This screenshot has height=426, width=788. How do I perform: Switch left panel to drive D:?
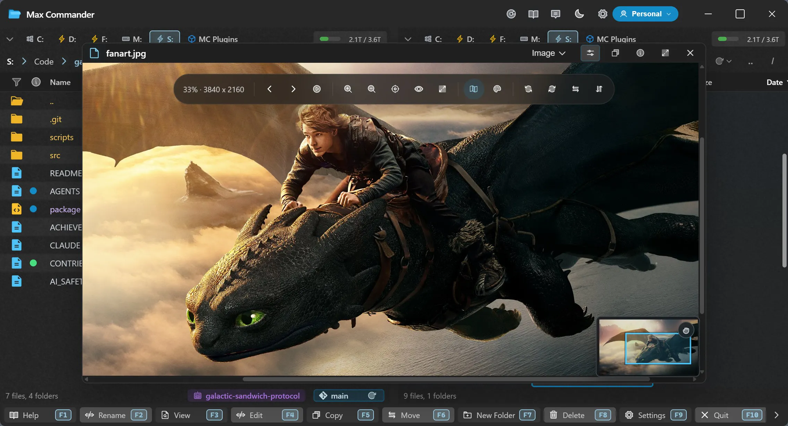coord(67,39)
